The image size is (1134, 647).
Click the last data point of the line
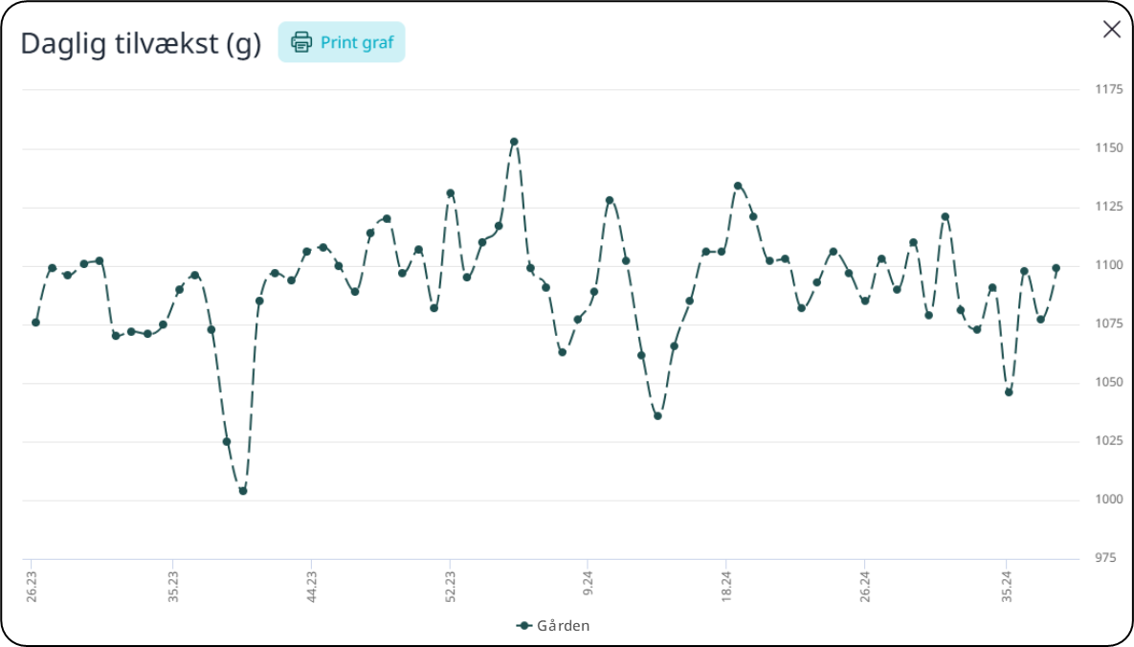(1056, 268)
